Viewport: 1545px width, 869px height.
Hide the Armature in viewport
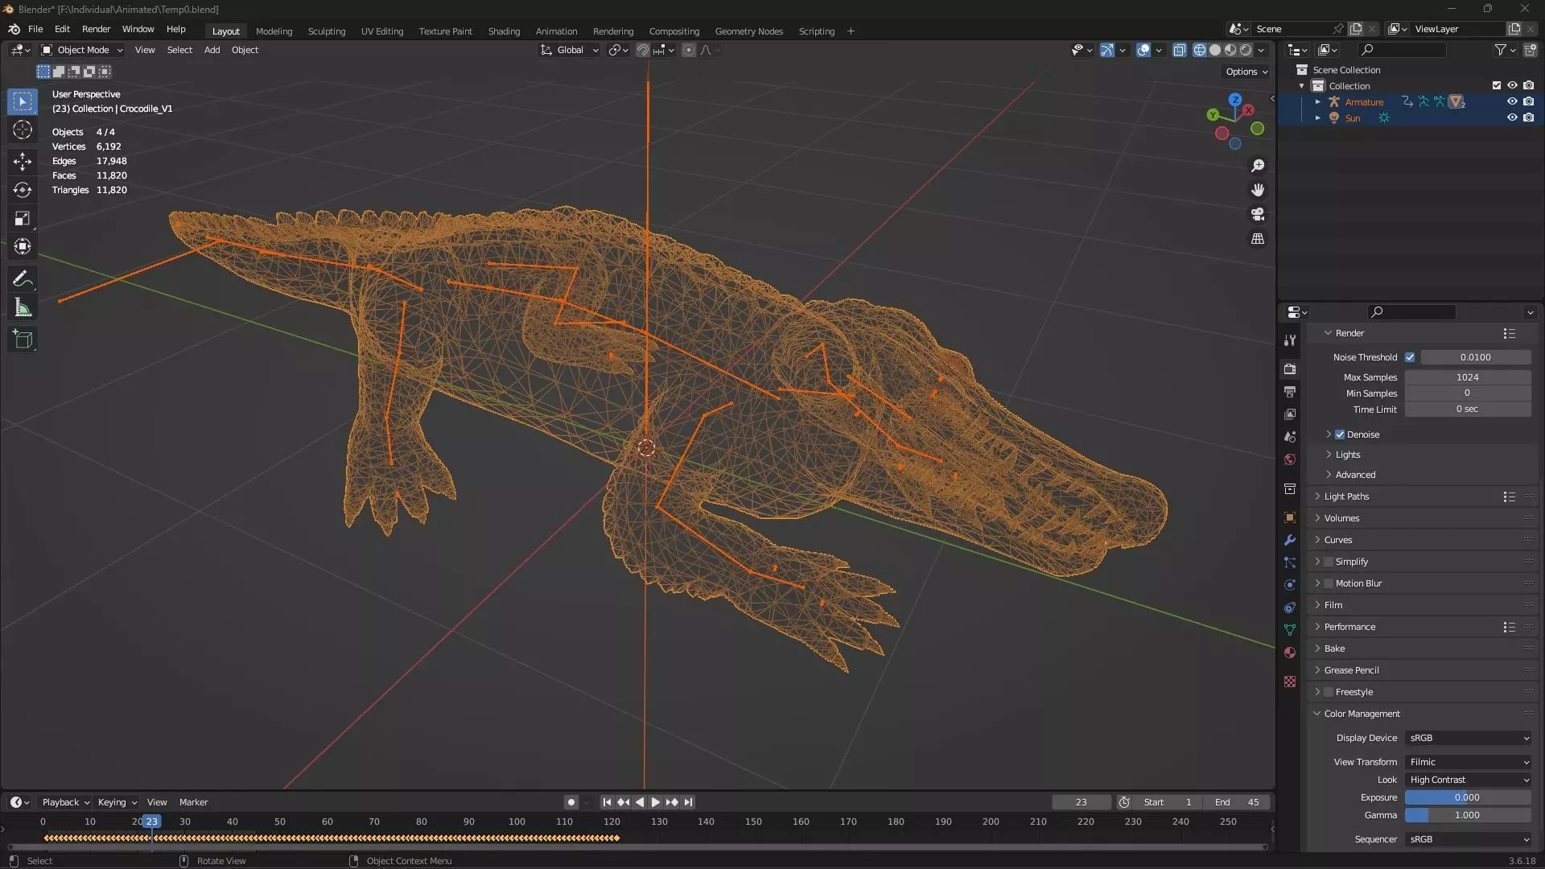pyautogui.click(x=1512, y=101)
